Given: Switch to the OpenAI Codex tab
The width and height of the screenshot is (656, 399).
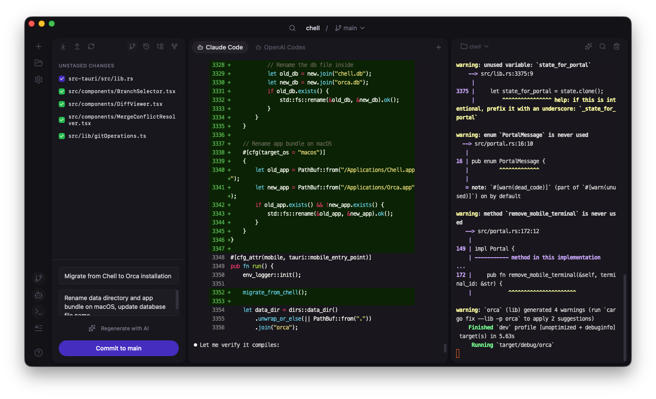Looking at the screenshot, I should coord(280,47).
